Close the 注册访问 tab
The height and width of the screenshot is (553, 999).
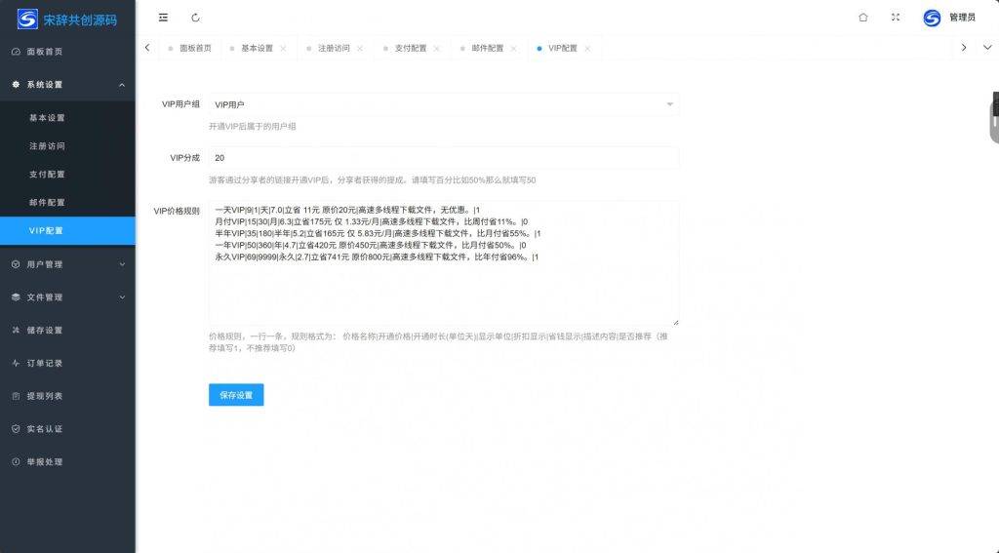tap(360, 49)
